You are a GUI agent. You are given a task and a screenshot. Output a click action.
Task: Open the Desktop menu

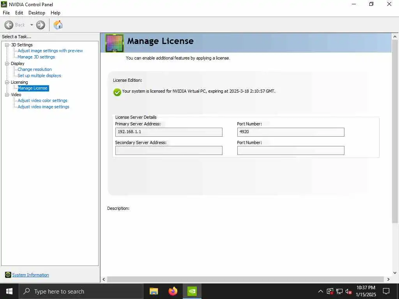click(x=37, y=13)
